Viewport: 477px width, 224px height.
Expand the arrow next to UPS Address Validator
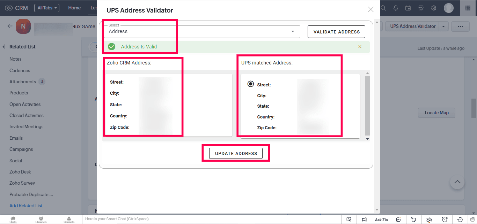[443, 26]
